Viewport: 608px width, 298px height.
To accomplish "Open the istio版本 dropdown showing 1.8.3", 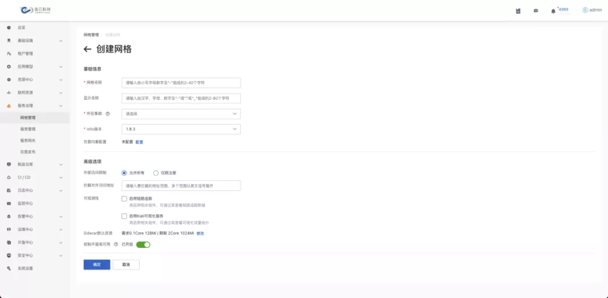I will coord(181,129).
